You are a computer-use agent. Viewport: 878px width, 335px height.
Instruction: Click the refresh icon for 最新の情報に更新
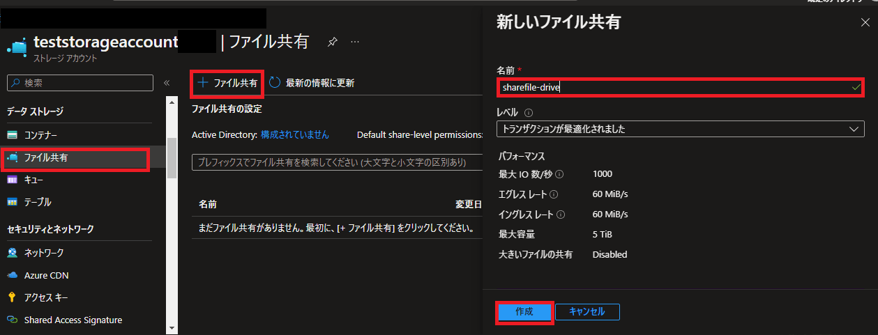[x=275, y=83]
